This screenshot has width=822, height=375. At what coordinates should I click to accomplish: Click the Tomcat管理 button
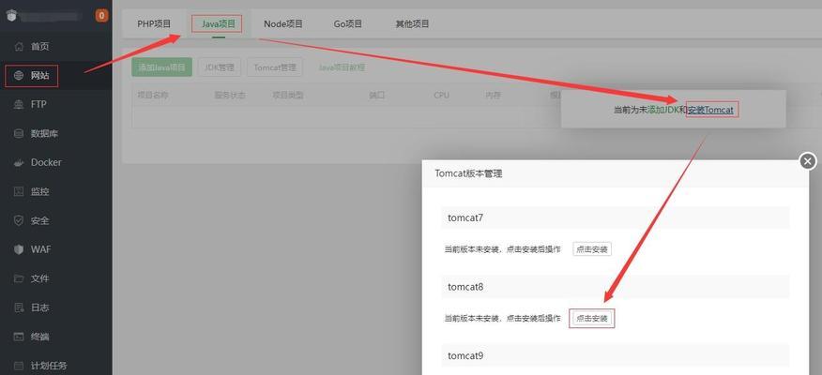(x=275, y=67)
